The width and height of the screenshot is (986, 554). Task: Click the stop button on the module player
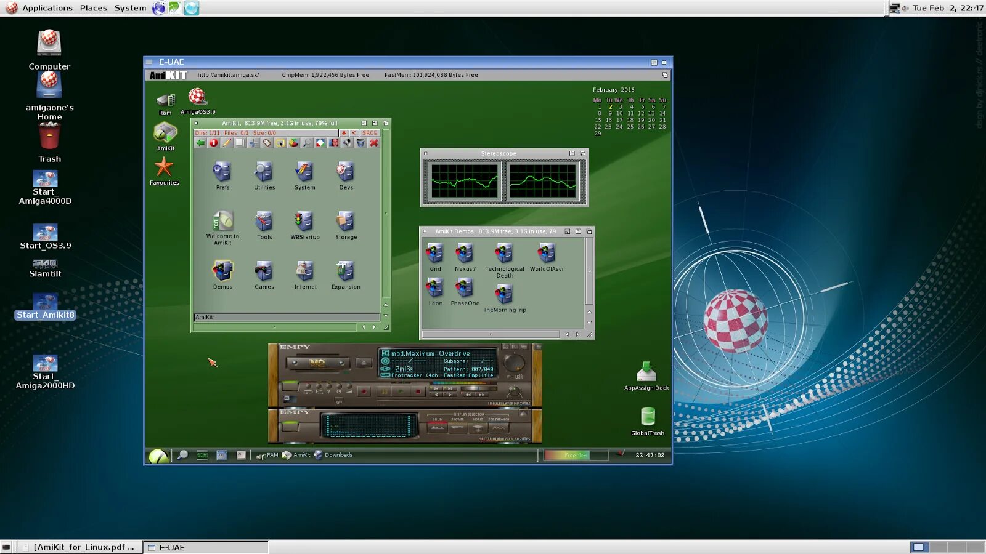(x=418, y=391)
